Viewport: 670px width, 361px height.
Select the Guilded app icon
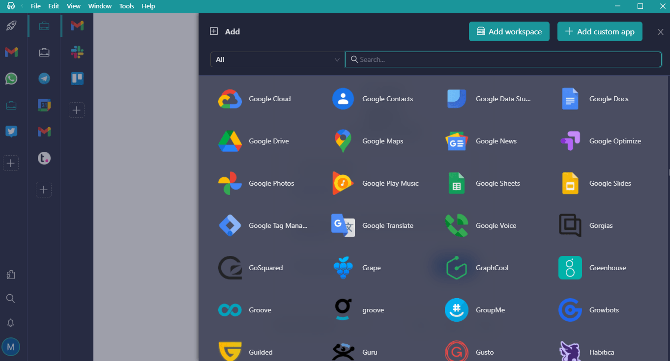(x=230, y=352)
